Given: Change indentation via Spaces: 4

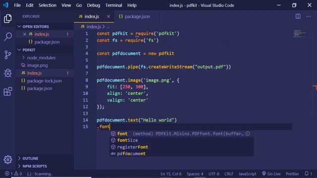Looking at the screenshot, I should click(x=195, y=174).
